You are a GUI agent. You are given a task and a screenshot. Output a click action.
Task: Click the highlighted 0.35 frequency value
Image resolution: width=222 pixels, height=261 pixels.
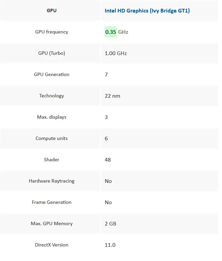click(x=111, y=32)
